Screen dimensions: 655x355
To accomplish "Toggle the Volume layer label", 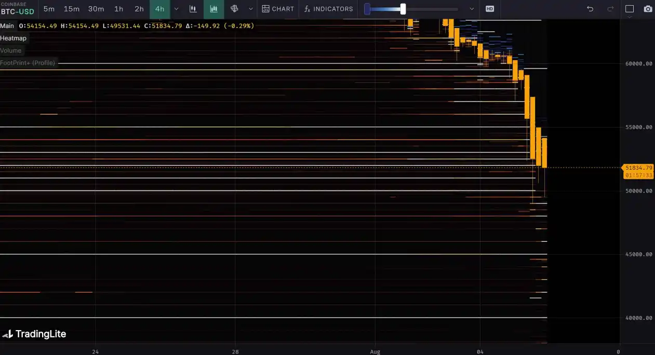I will pos(11,50).
